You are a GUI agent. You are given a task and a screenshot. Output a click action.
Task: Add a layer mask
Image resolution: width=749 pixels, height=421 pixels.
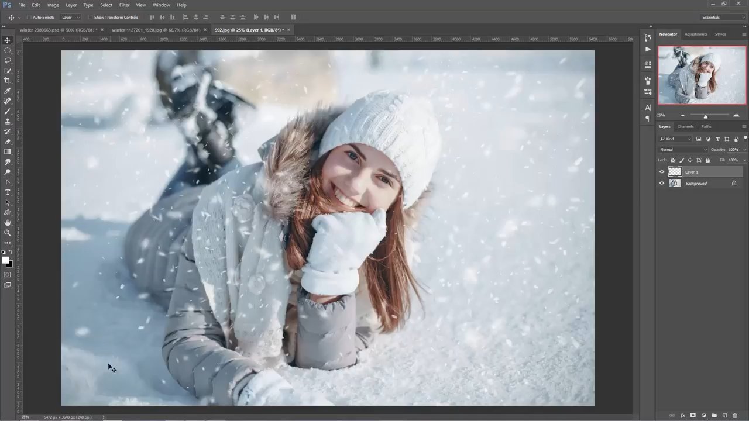click(693, 416)
